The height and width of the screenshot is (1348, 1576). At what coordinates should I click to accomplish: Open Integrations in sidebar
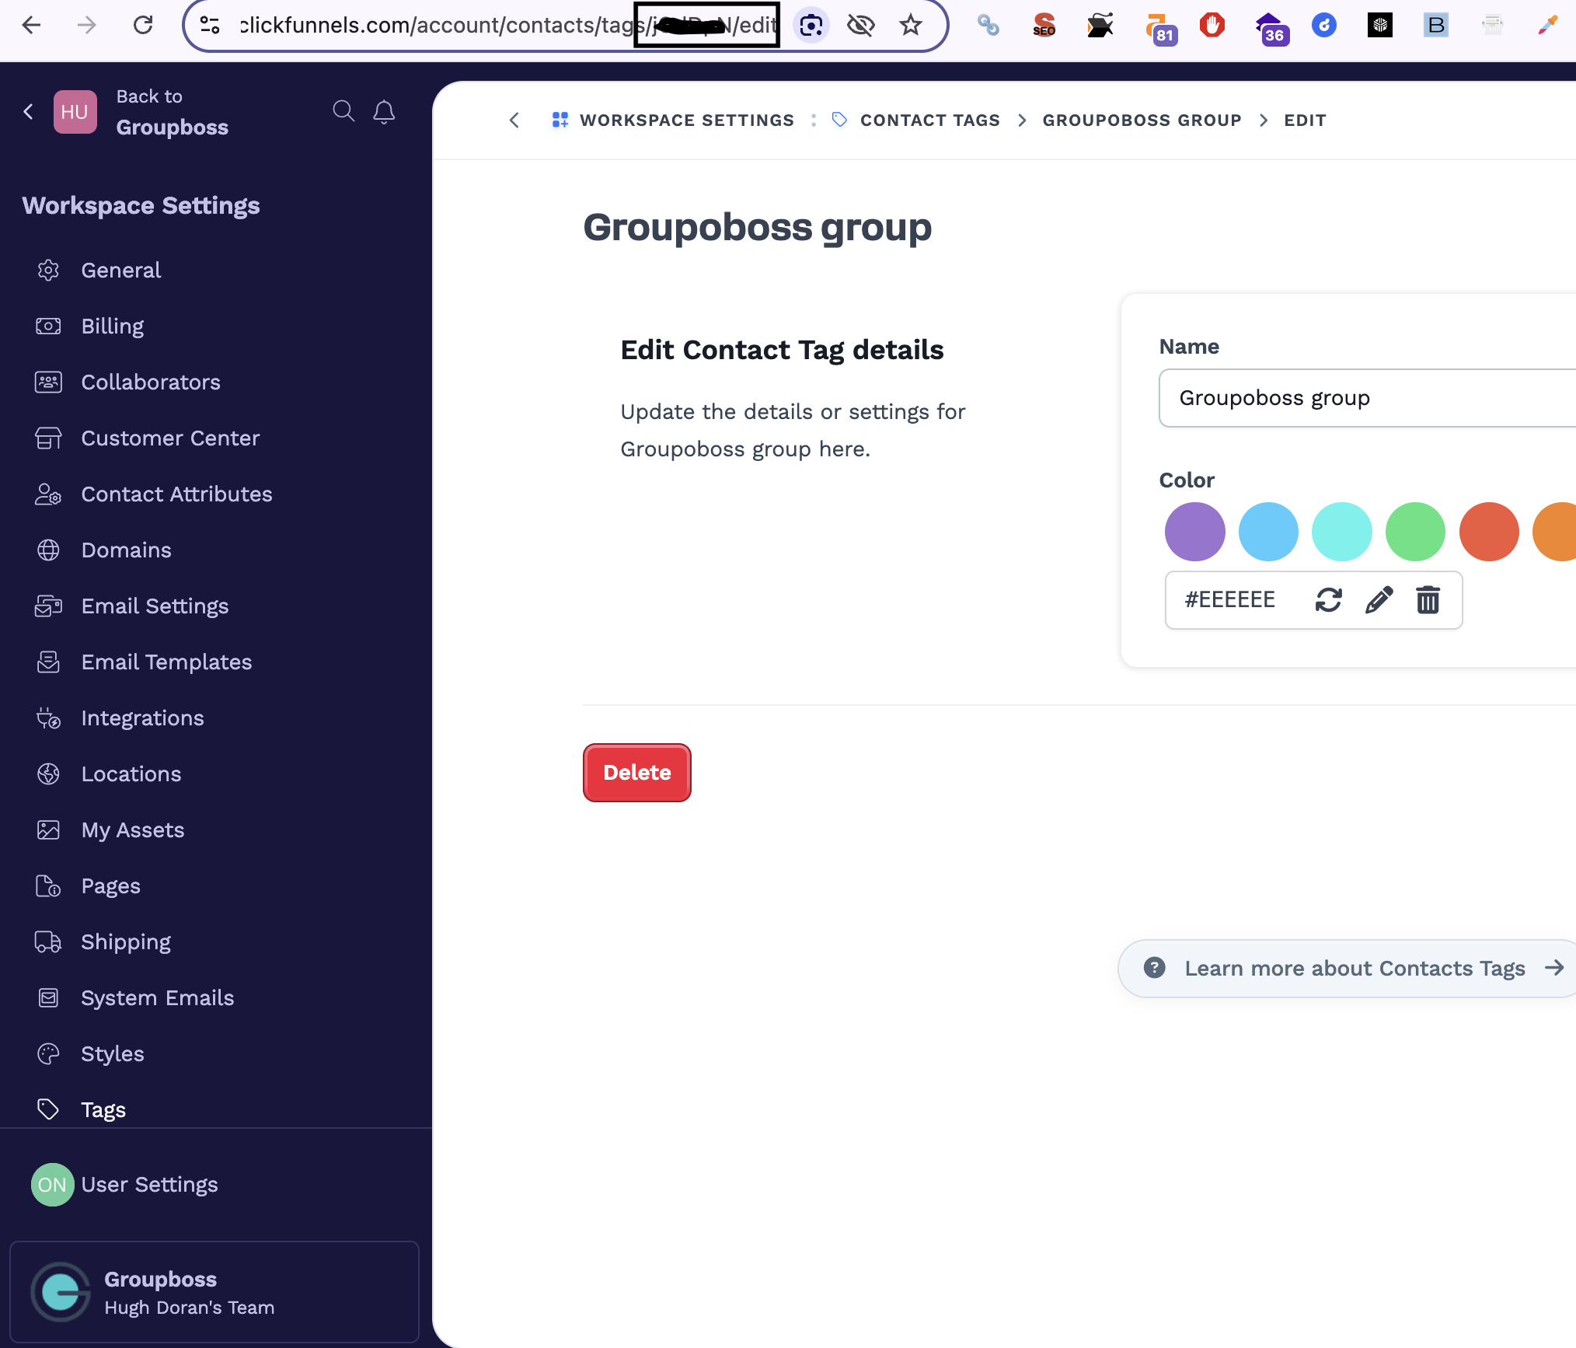[142, 718]
